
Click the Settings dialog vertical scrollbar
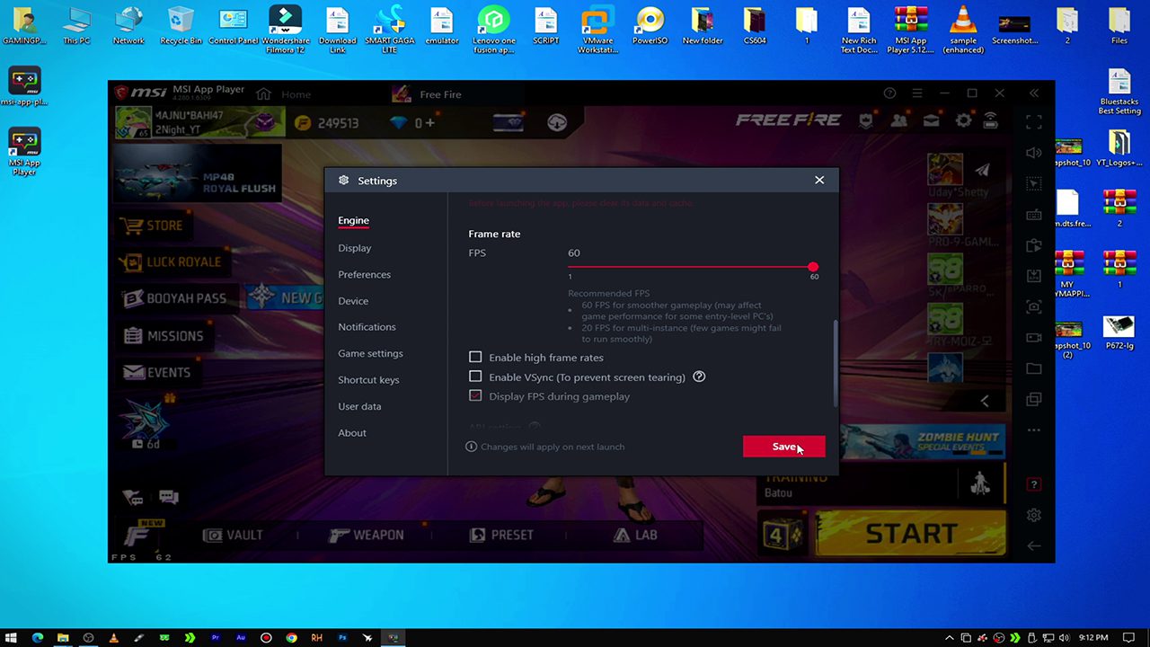(x=836, y=364)
